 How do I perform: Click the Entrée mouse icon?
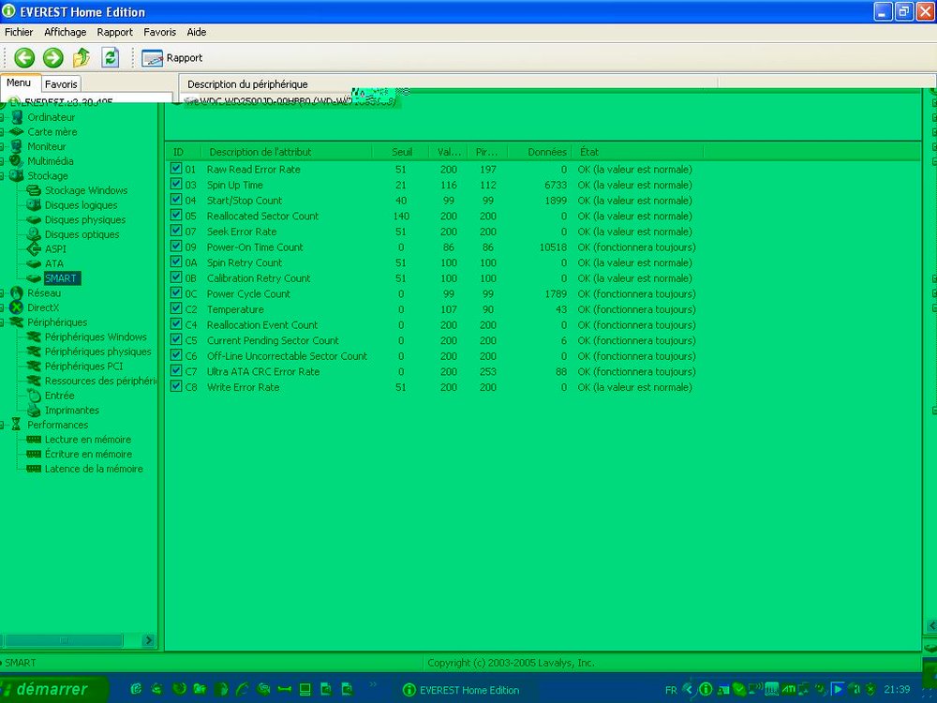click(x=34, y=396)
